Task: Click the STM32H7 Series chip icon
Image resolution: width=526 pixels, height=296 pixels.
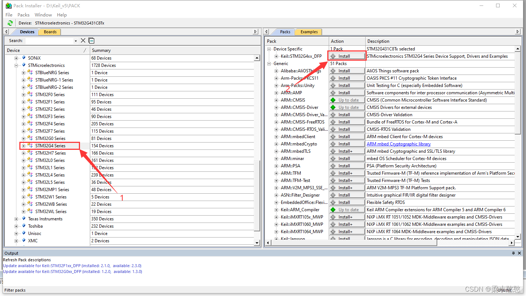Action: point(30,153)
